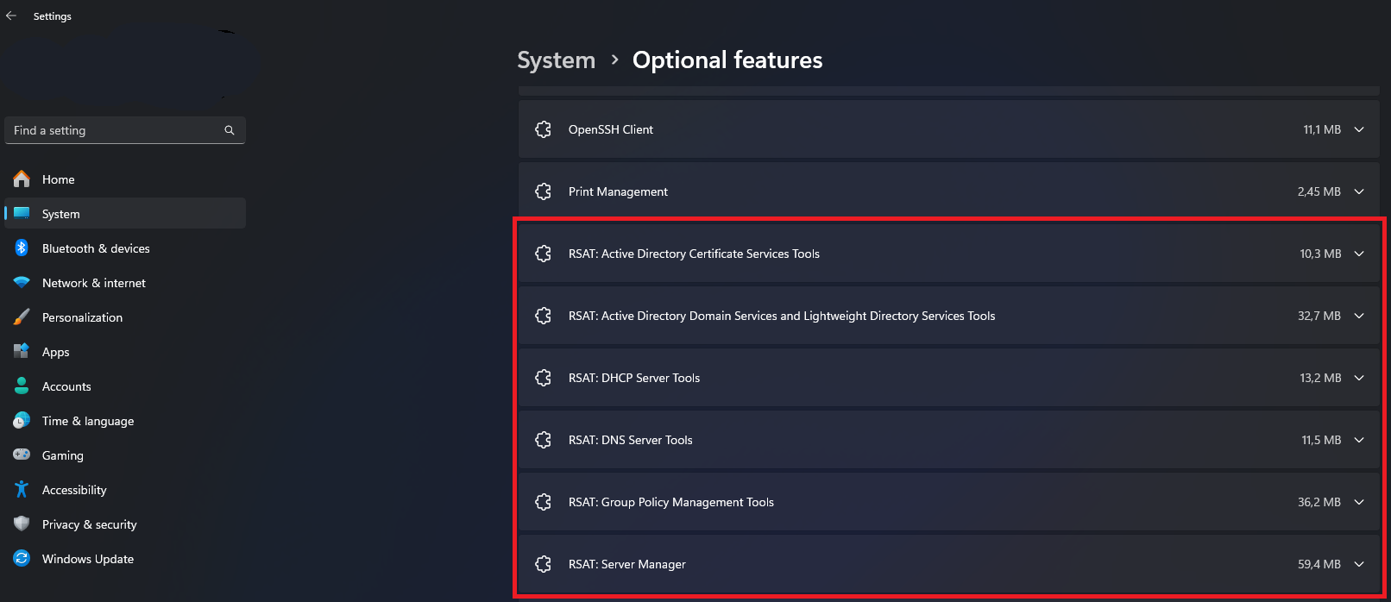Viewport: 1391px width, 602px height.
Task: Click the OpenSSH Client feature name
Action: click(x=610, y=129)
